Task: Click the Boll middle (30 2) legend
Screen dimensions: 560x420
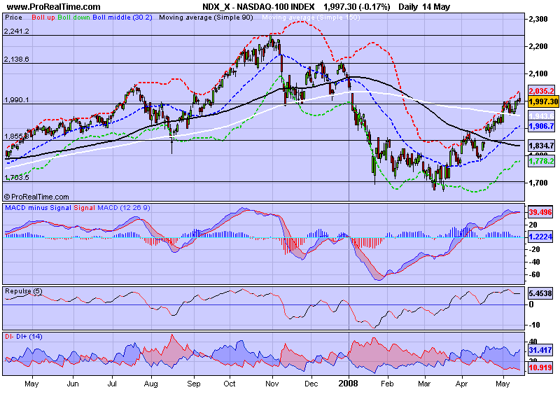Action: (122, 17)
